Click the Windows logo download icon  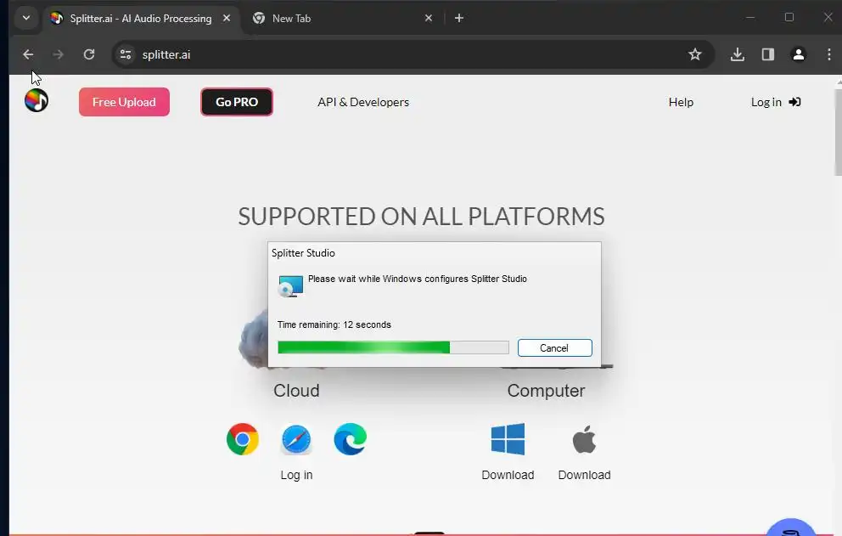click(508, 439)
